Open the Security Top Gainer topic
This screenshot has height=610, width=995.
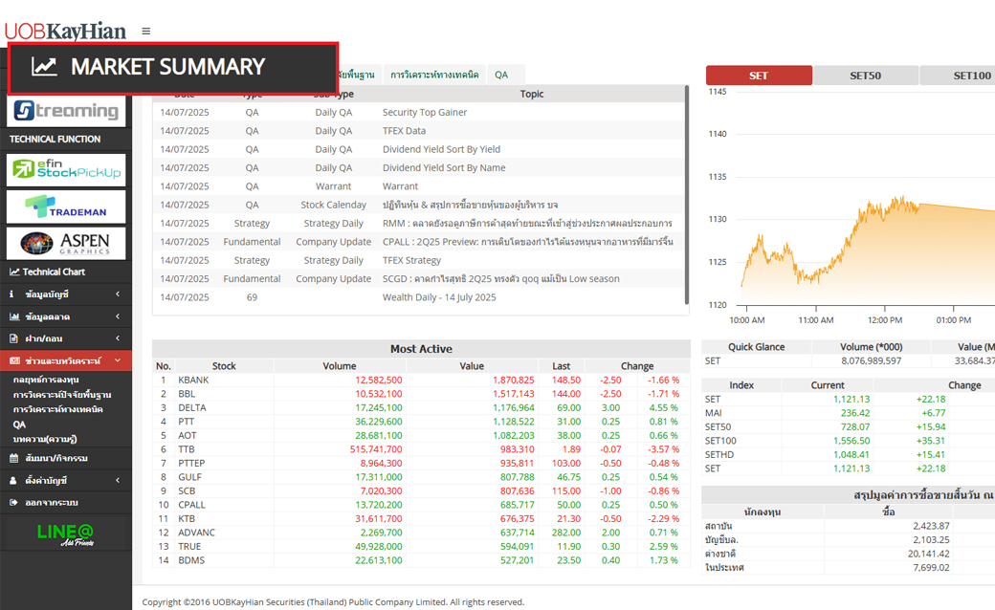425,112
